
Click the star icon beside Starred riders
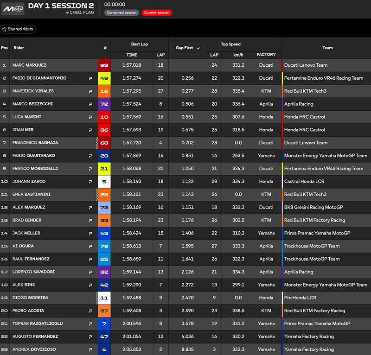[x=4, y=29]
